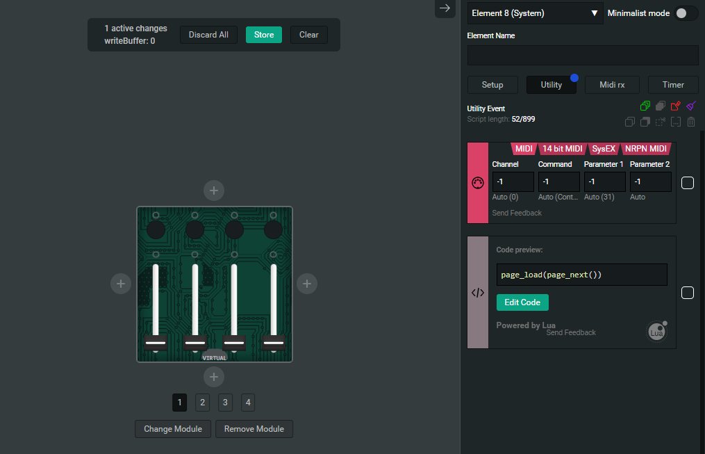Viewport: 705px width, 454px height.
Task: Open the Element 8 (System) dropdown
Action: point(535,13)
